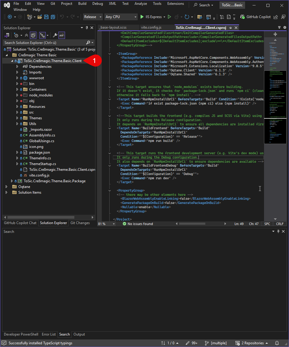The height and width of the screenshot is (347, 289).
Task: Click the [multiple] branch status button
Action: point(216,343)
